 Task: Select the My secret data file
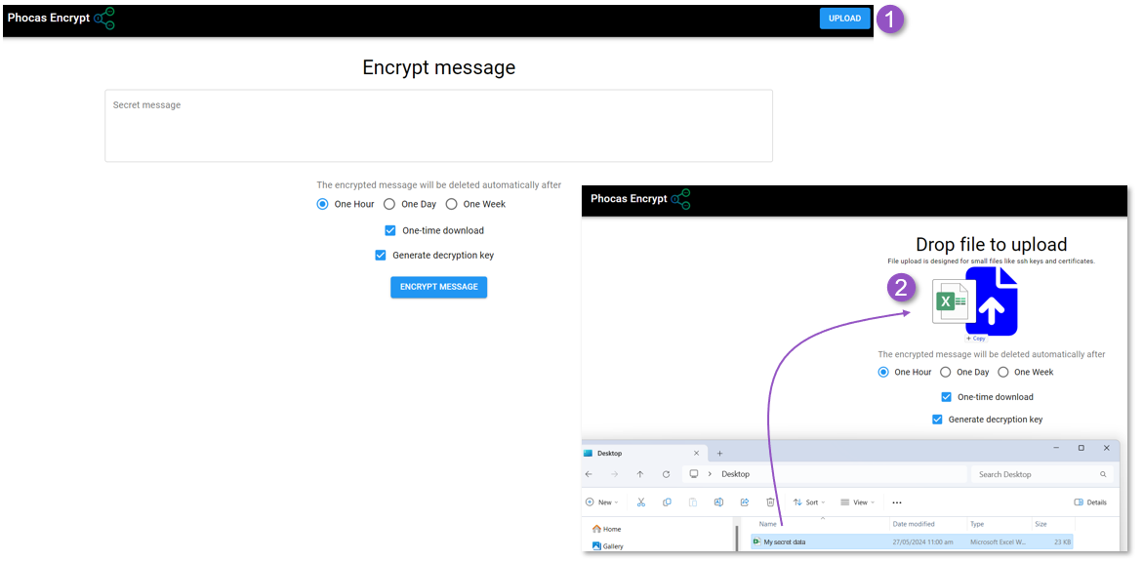tap(912, 542)
